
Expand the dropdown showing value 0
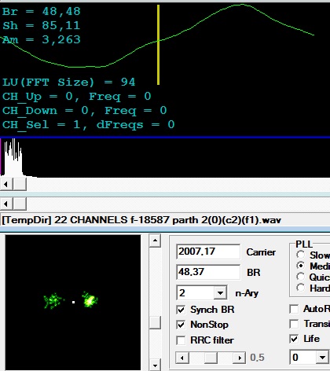coord(322,357)
